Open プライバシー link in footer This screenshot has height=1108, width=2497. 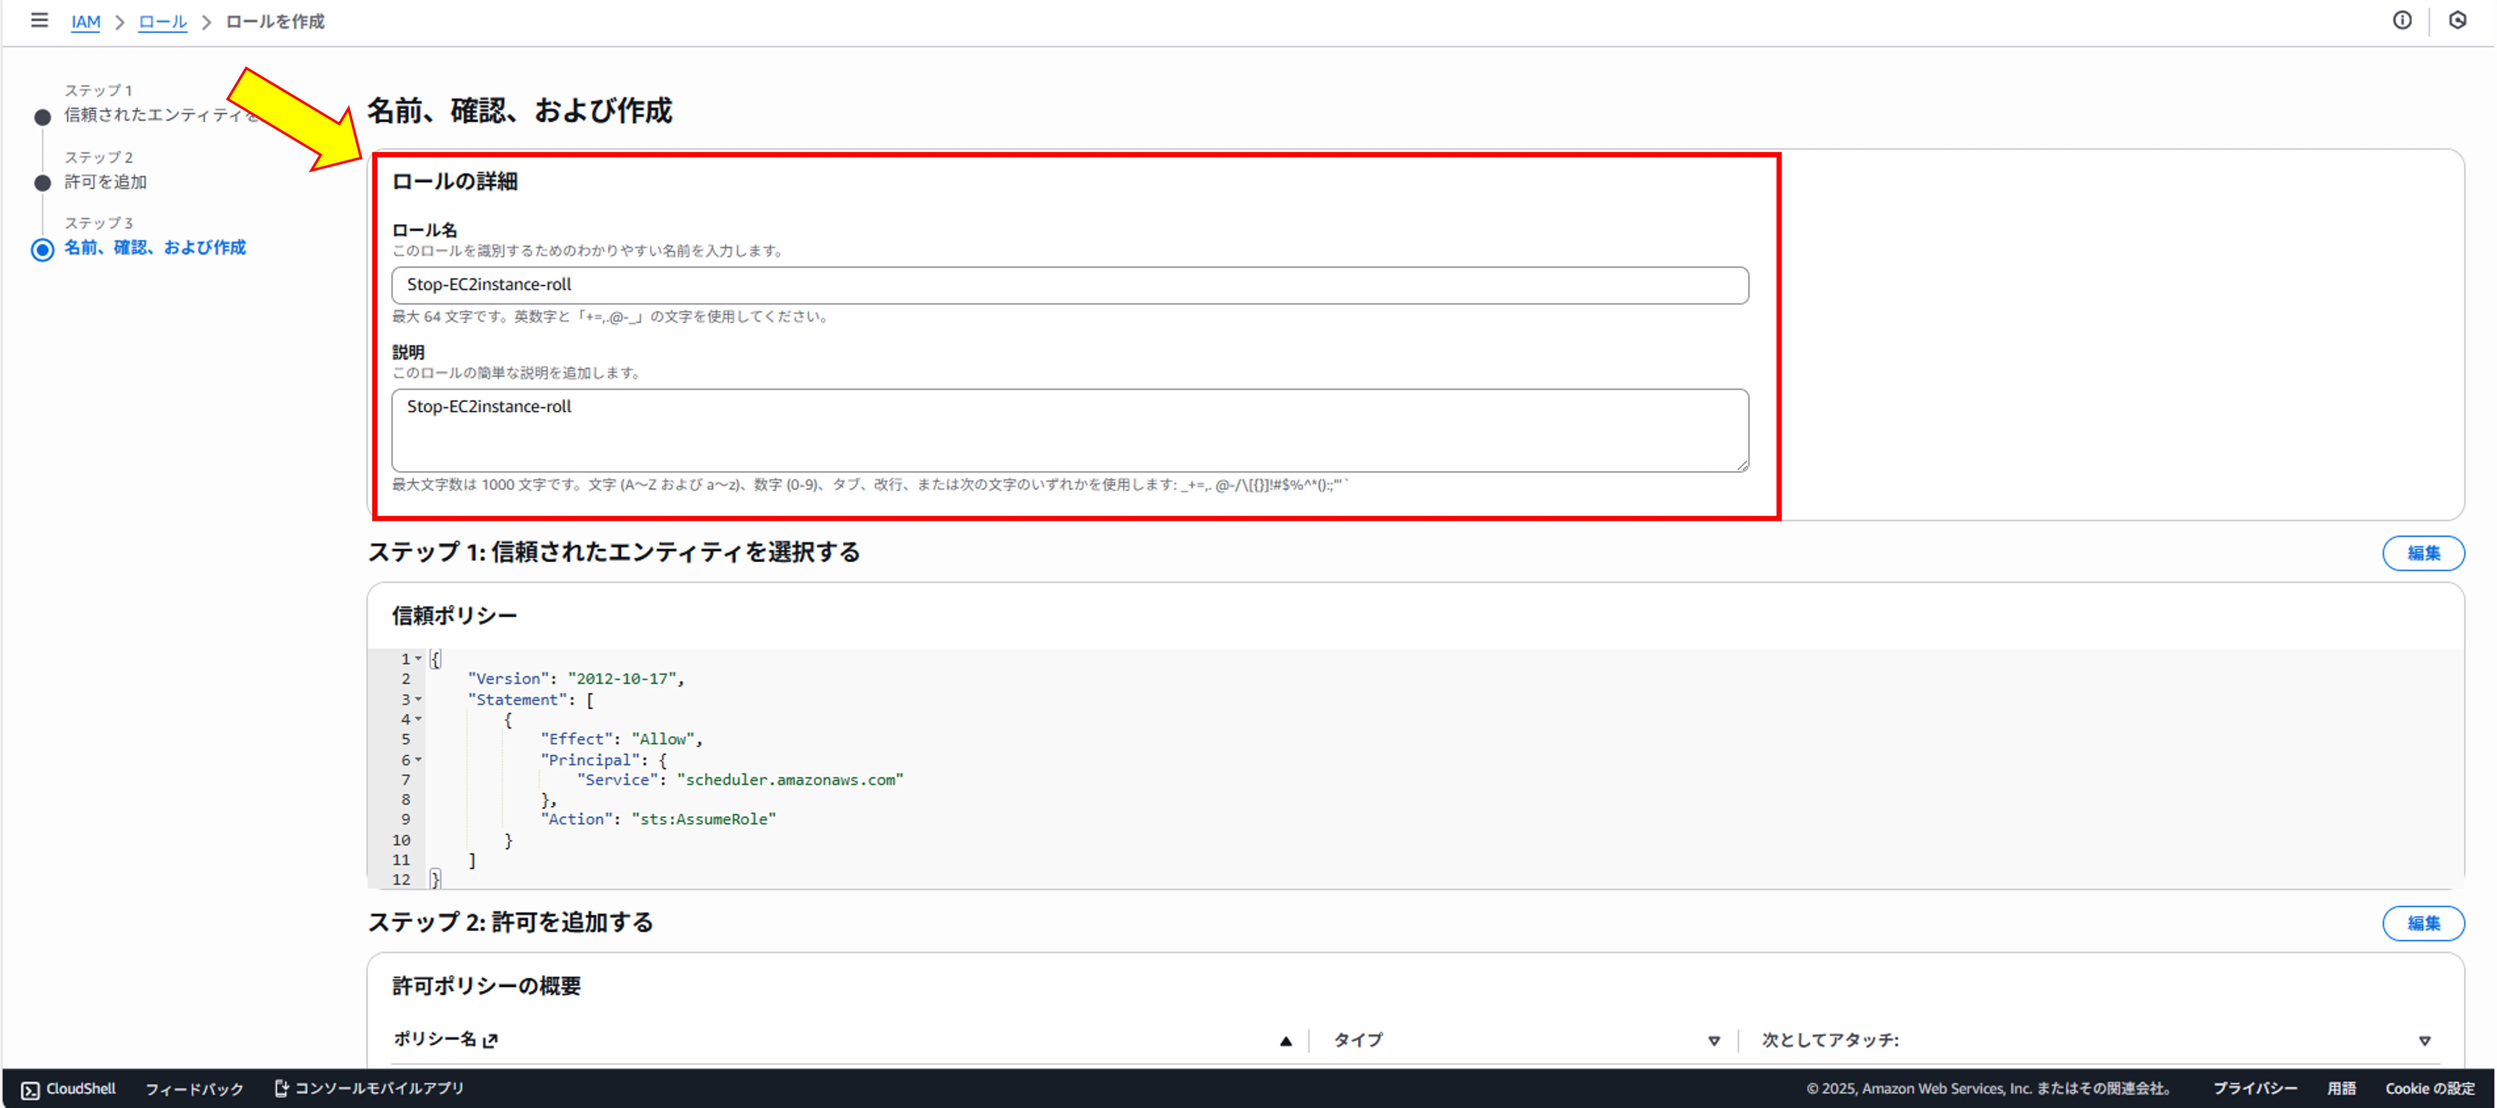(x=2255, y=1089)
